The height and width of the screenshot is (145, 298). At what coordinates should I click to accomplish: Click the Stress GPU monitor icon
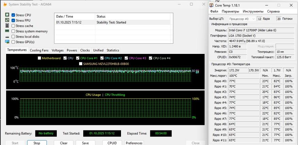pyautogui.click(x=7, y=42)
